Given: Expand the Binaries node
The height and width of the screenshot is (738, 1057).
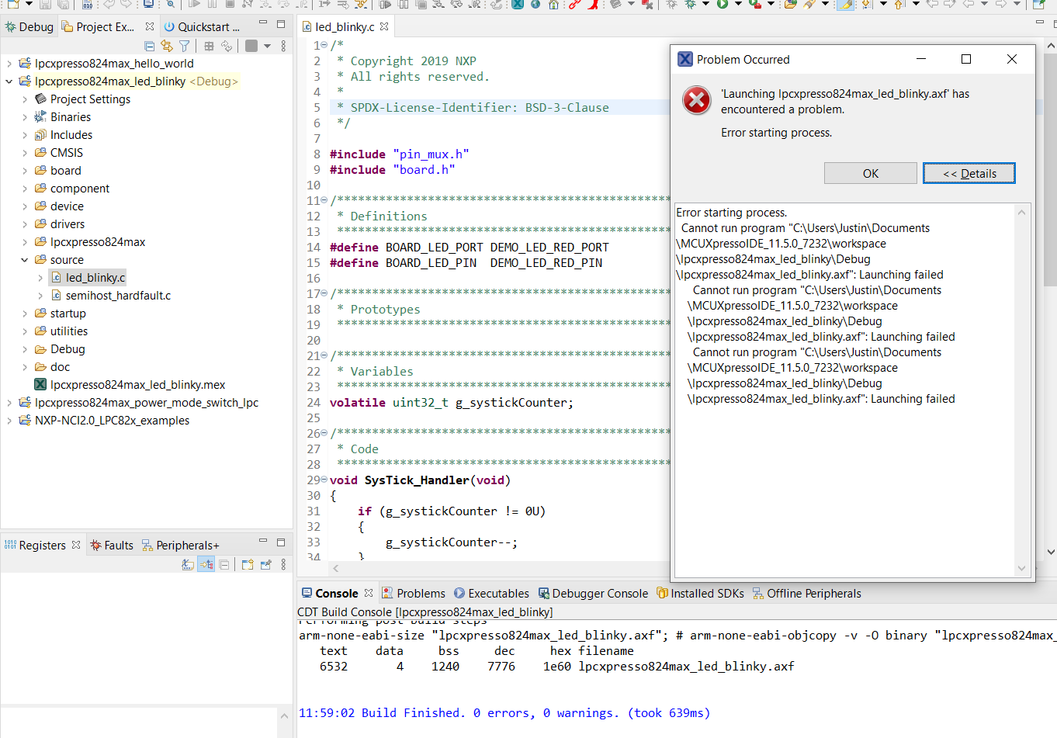Looking at the screenshot, I should [25, 117].
